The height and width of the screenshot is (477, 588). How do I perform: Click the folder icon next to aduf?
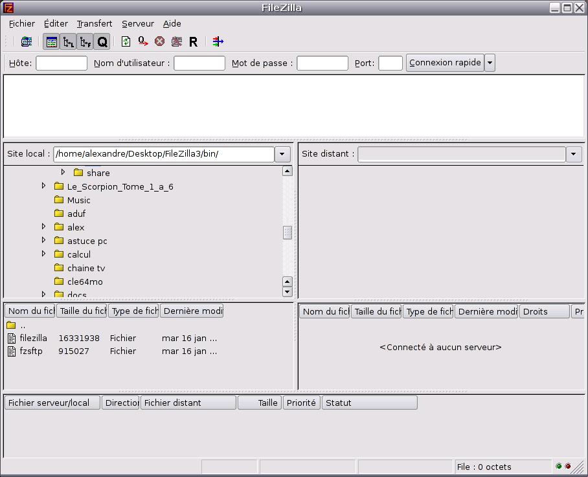click(x=59, y=213)
